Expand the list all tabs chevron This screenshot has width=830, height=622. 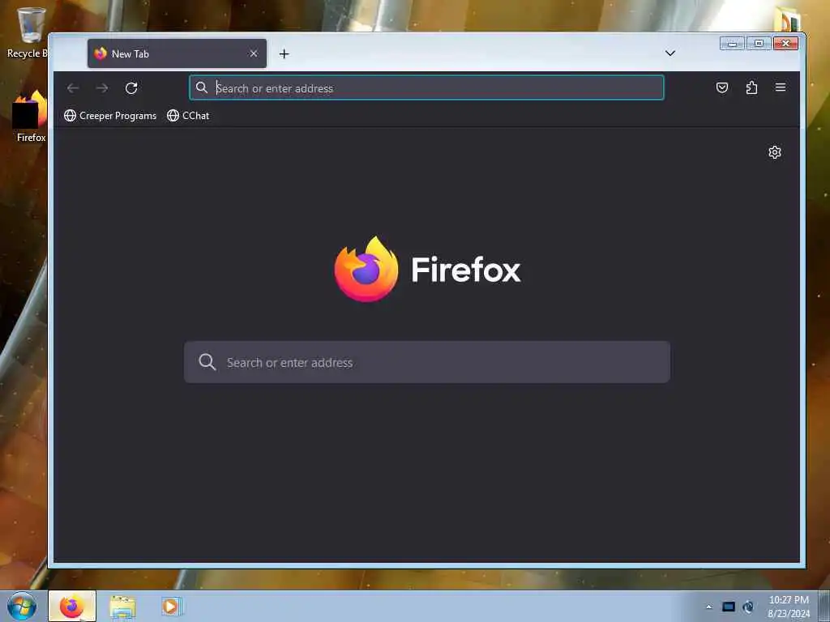[670, 53]
